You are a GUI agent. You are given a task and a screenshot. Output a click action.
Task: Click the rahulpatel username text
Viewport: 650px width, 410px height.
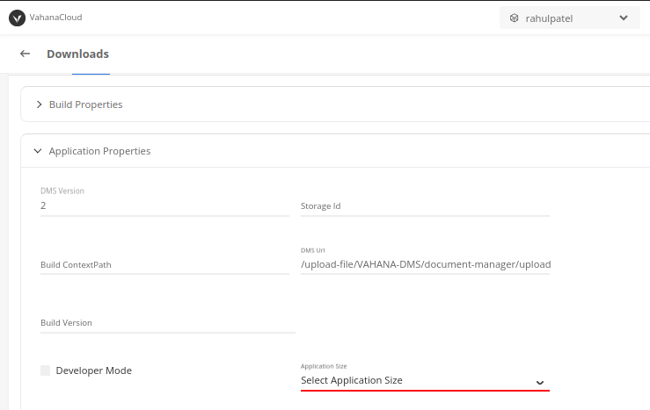tap(549, 18)
